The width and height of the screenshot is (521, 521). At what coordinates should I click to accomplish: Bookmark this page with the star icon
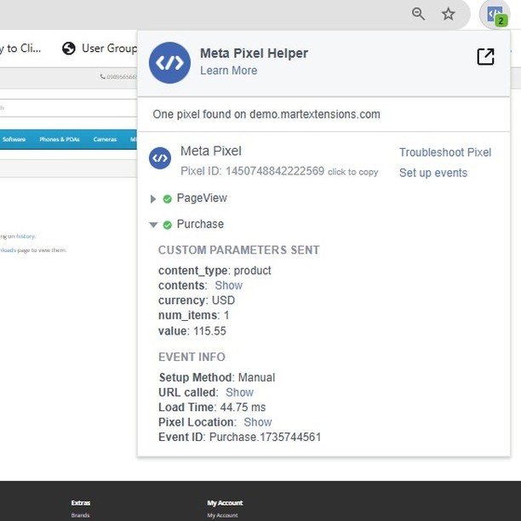pos(449,14)
